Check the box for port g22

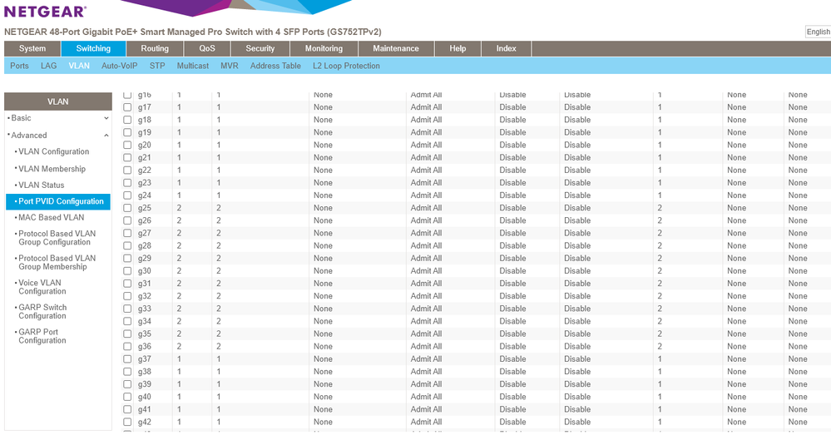click(x=127, y=170)
